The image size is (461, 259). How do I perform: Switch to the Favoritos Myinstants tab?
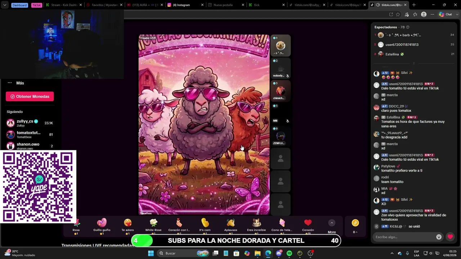104,5
